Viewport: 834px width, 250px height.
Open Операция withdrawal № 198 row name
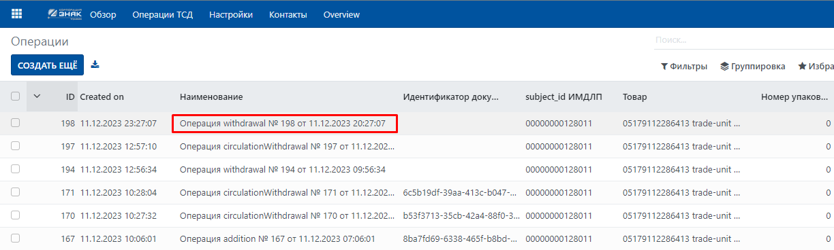283,124
